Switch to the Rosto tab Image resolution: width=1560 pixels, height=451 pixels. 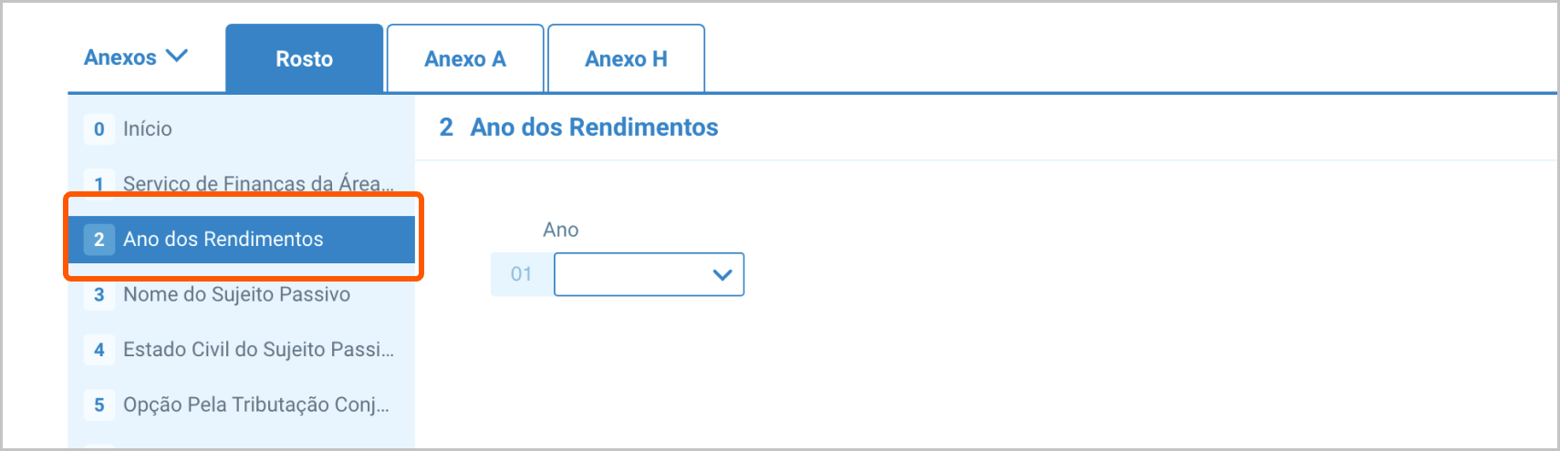[304, 59]
